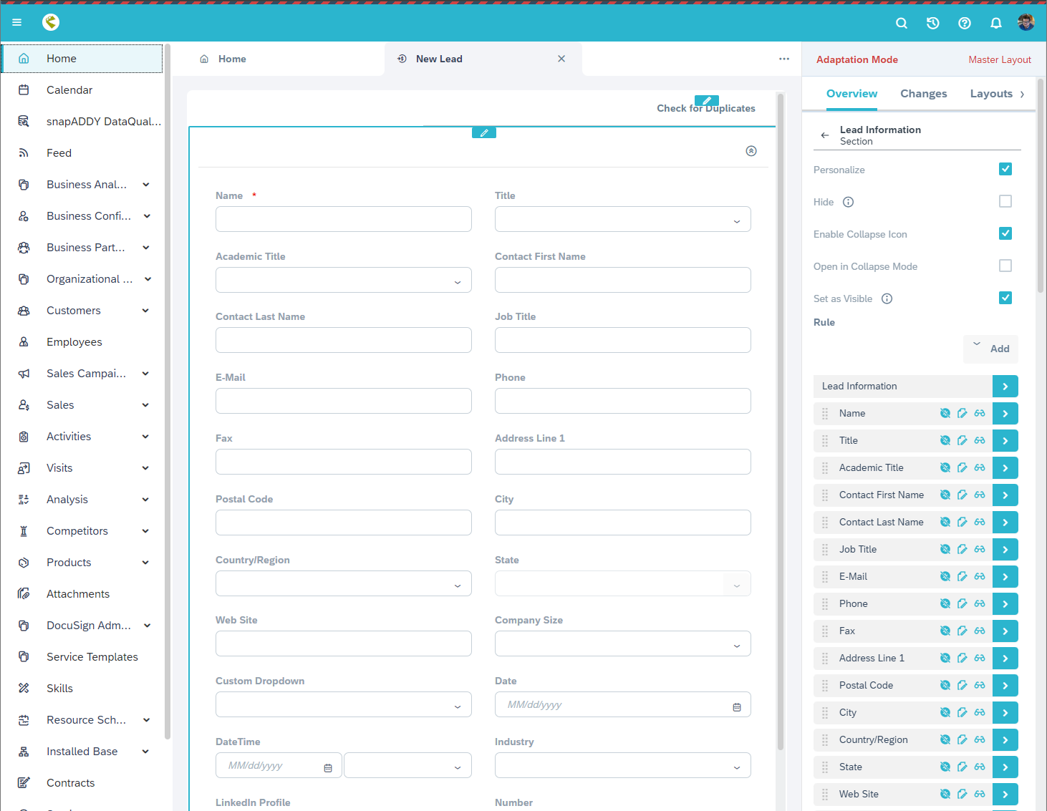Click the E-Mail input field
The width and height of the screenshot is (1047, 811).
(343, 401)
